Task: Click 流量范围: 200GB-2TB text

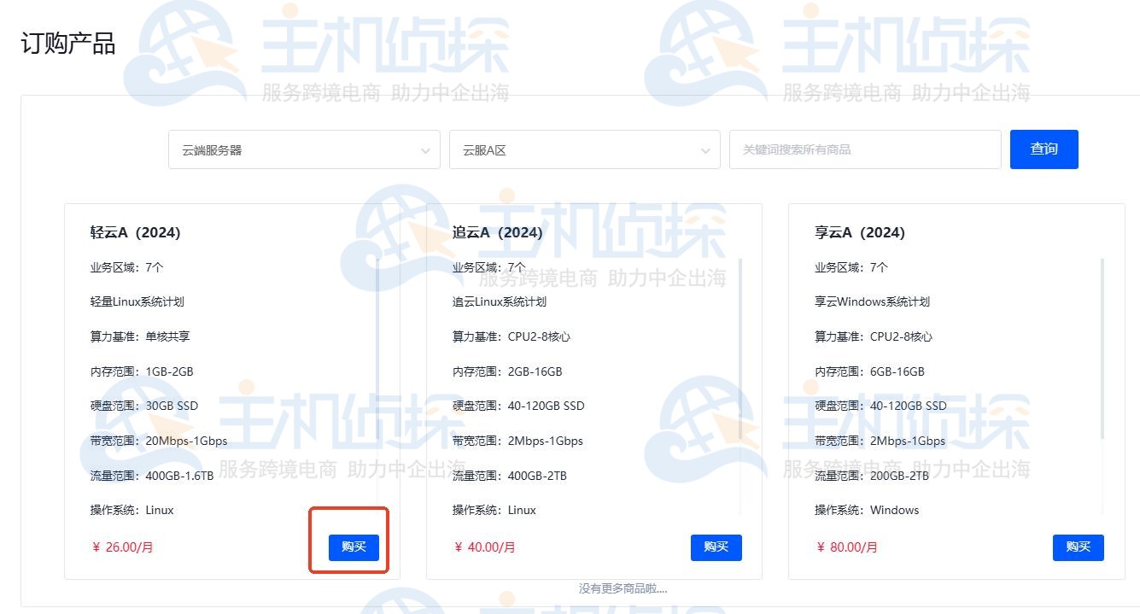Action: (x=872, y=476)
